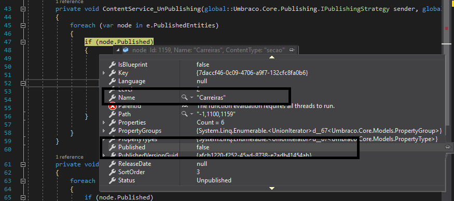
Task: Click the Path wrench property icon
Action: [113, 114]
